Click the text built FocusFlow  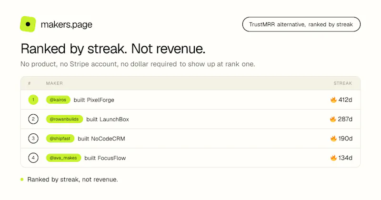coord(105,158)
